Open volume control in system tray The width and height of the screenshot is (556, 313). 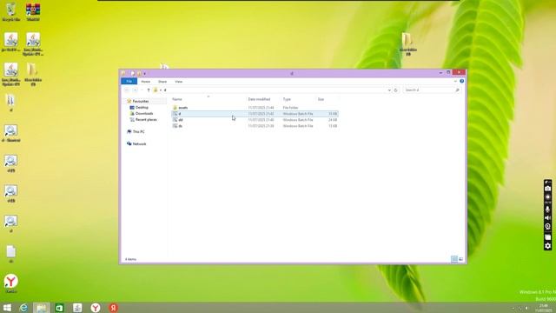click(x=527, y=308)
